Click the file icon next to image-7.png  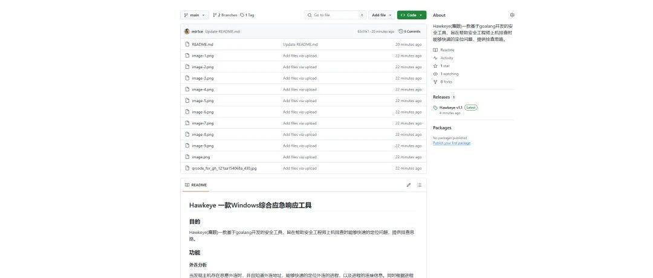click(187, 123)
